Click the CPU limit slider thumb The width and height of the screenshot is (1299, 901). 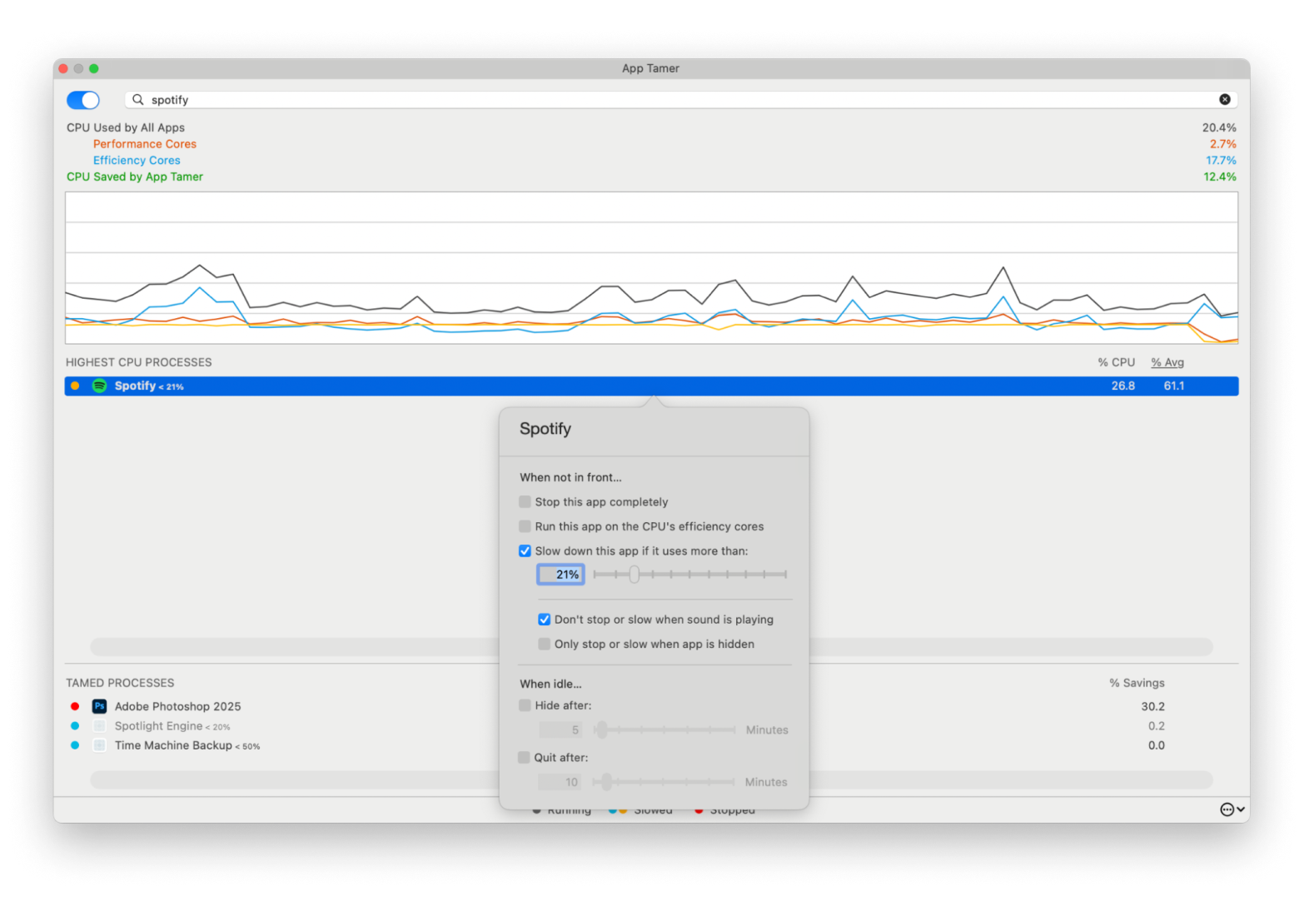tap(635, 575)
